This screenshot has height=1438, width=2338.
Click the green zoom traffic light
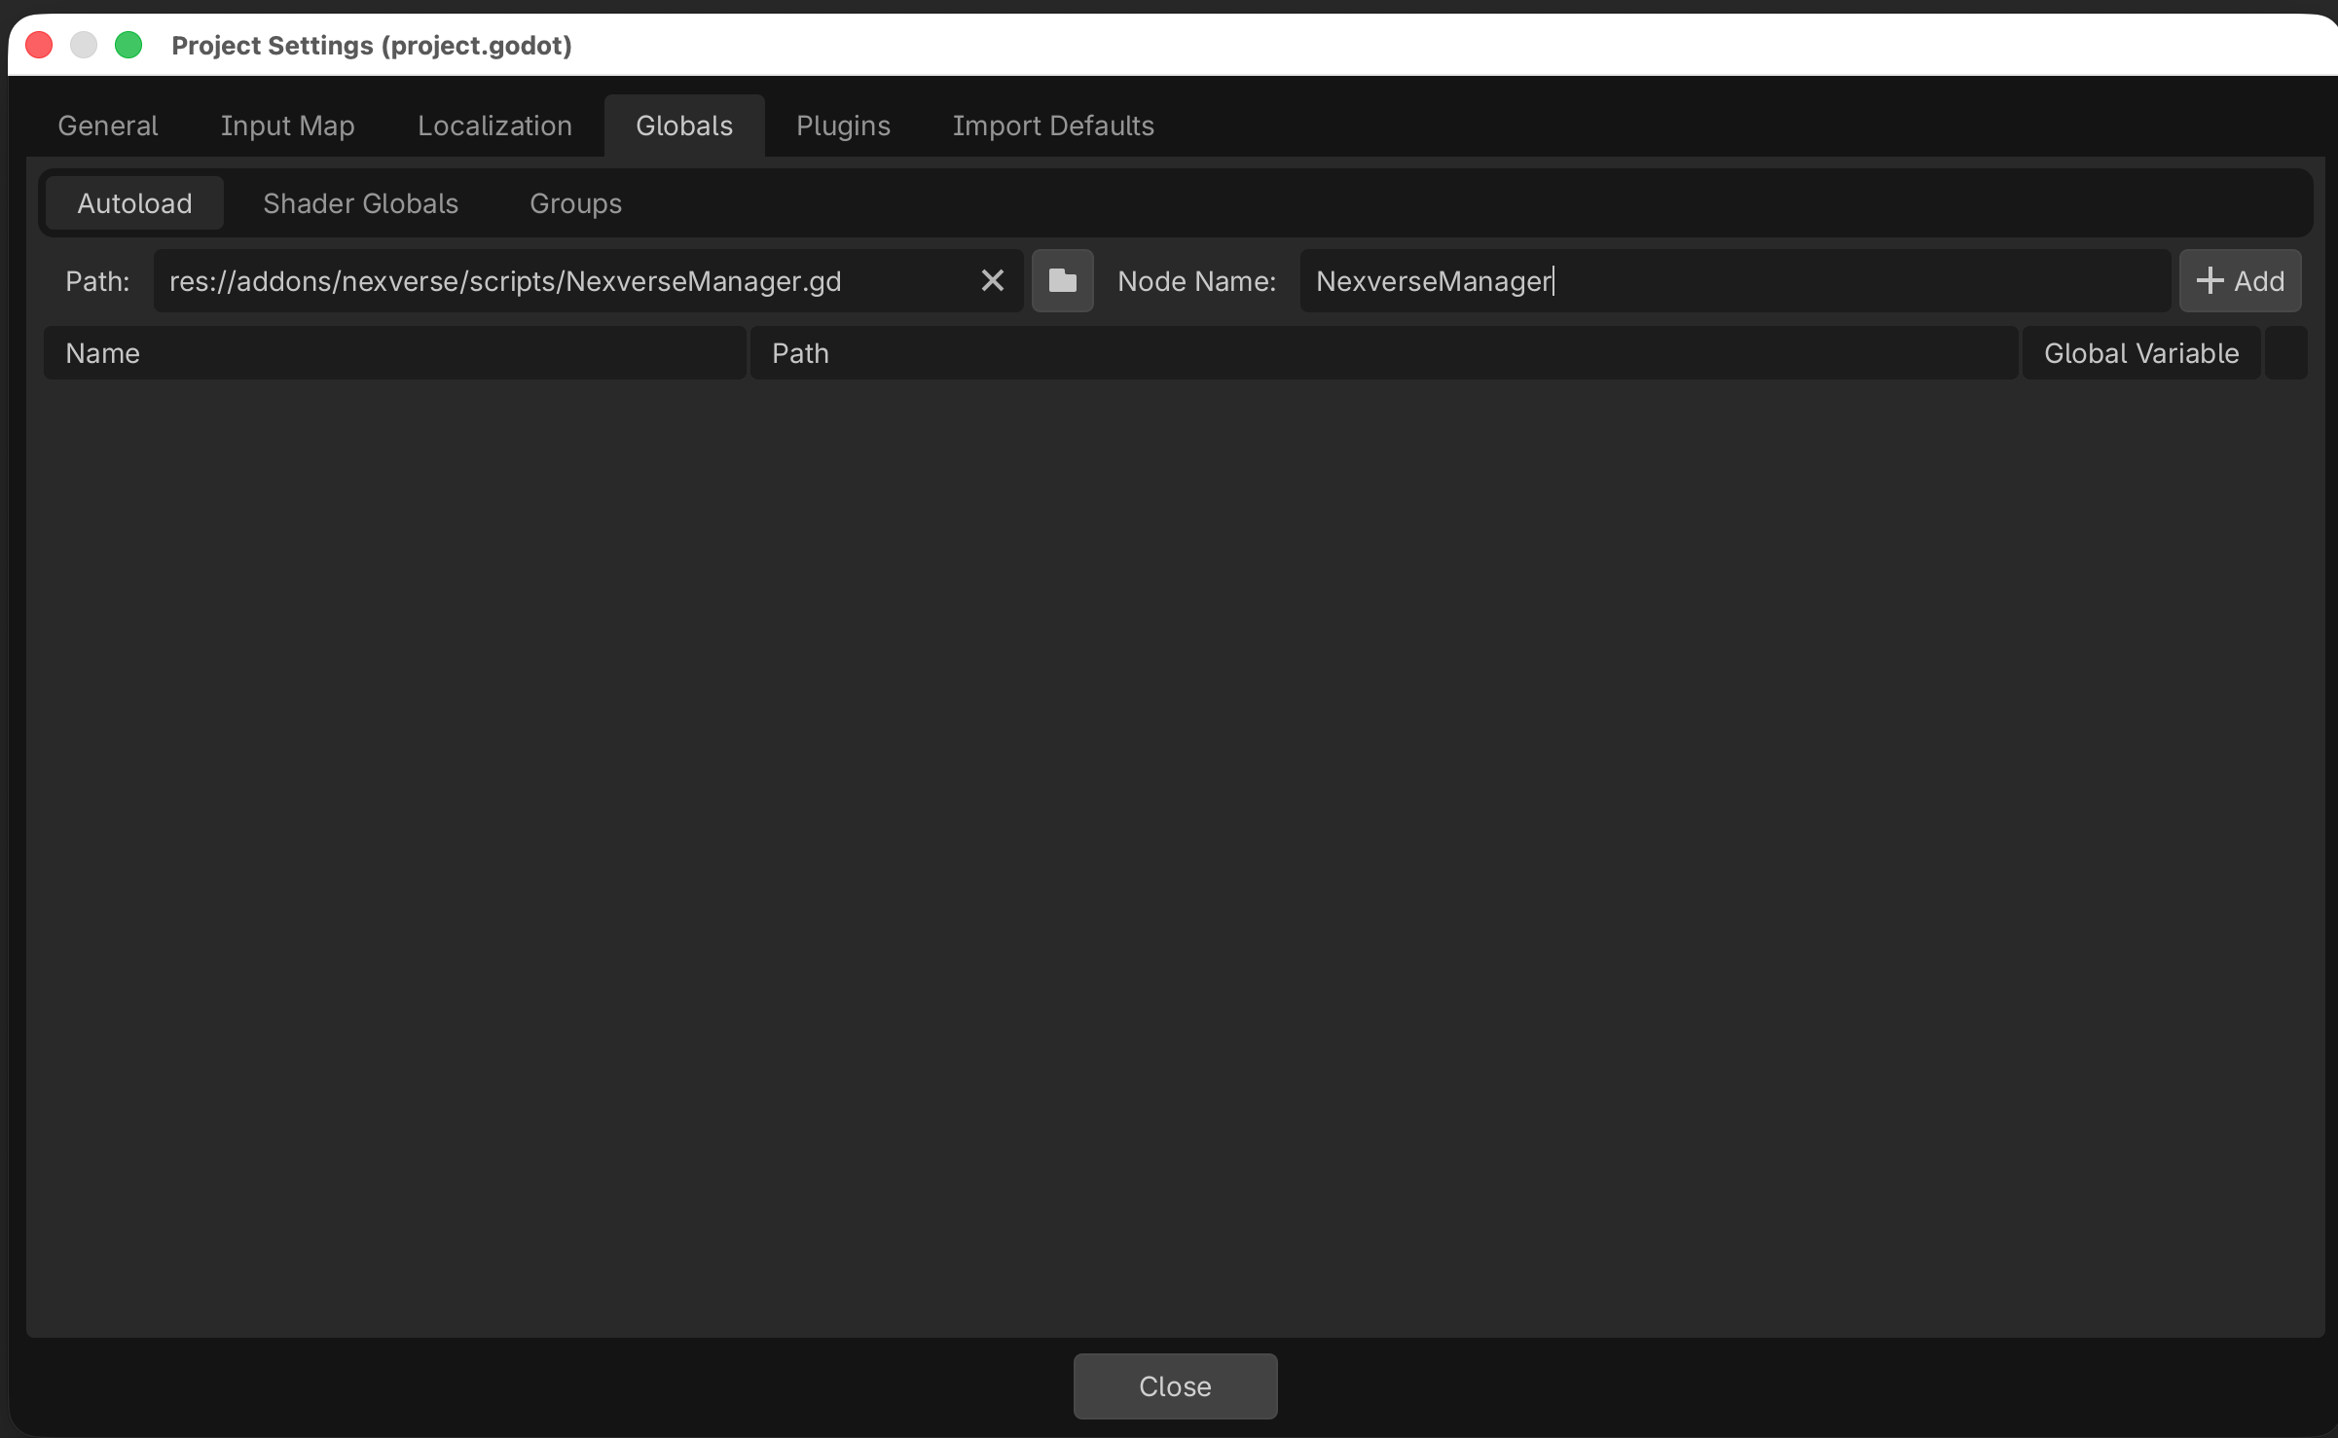pos(128,45)
